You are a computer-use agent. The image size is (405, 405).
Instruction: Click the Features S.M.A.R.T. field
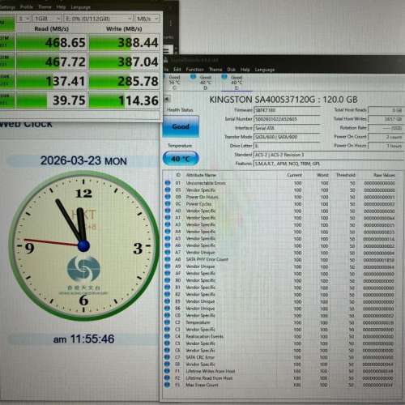pos(328,164)
